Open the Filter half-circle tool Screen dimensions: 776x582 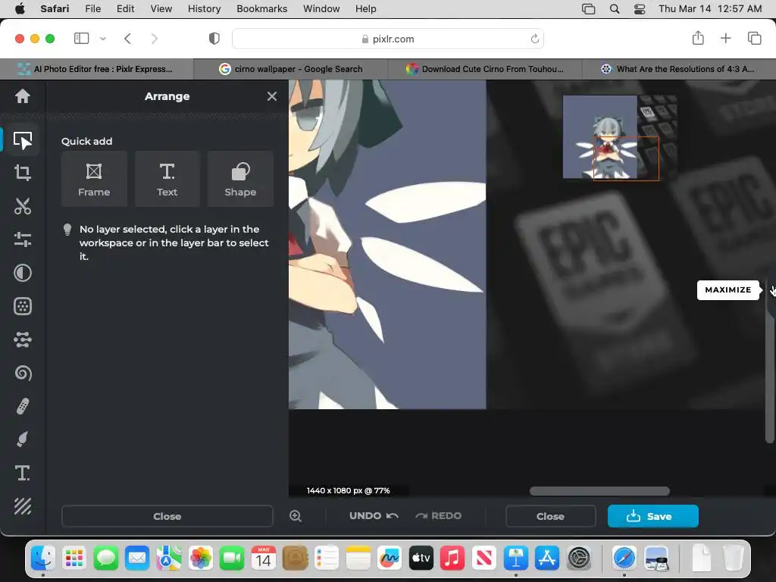click(x=22, y=273)
